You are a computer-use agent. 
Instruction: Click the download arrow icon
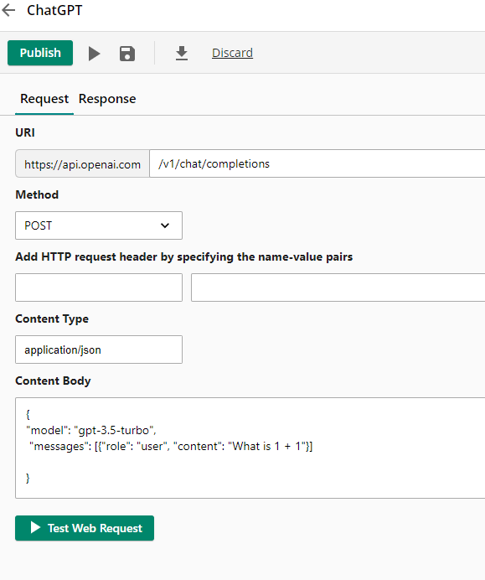pyautogui.click(x=182, y=54)
